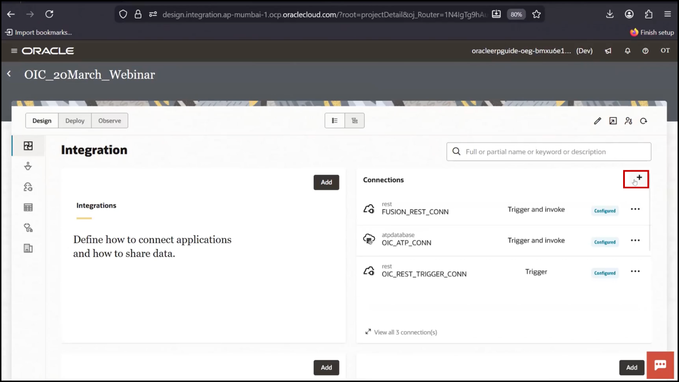Click the connections panel scrollbar

click(x=650, y=219)
